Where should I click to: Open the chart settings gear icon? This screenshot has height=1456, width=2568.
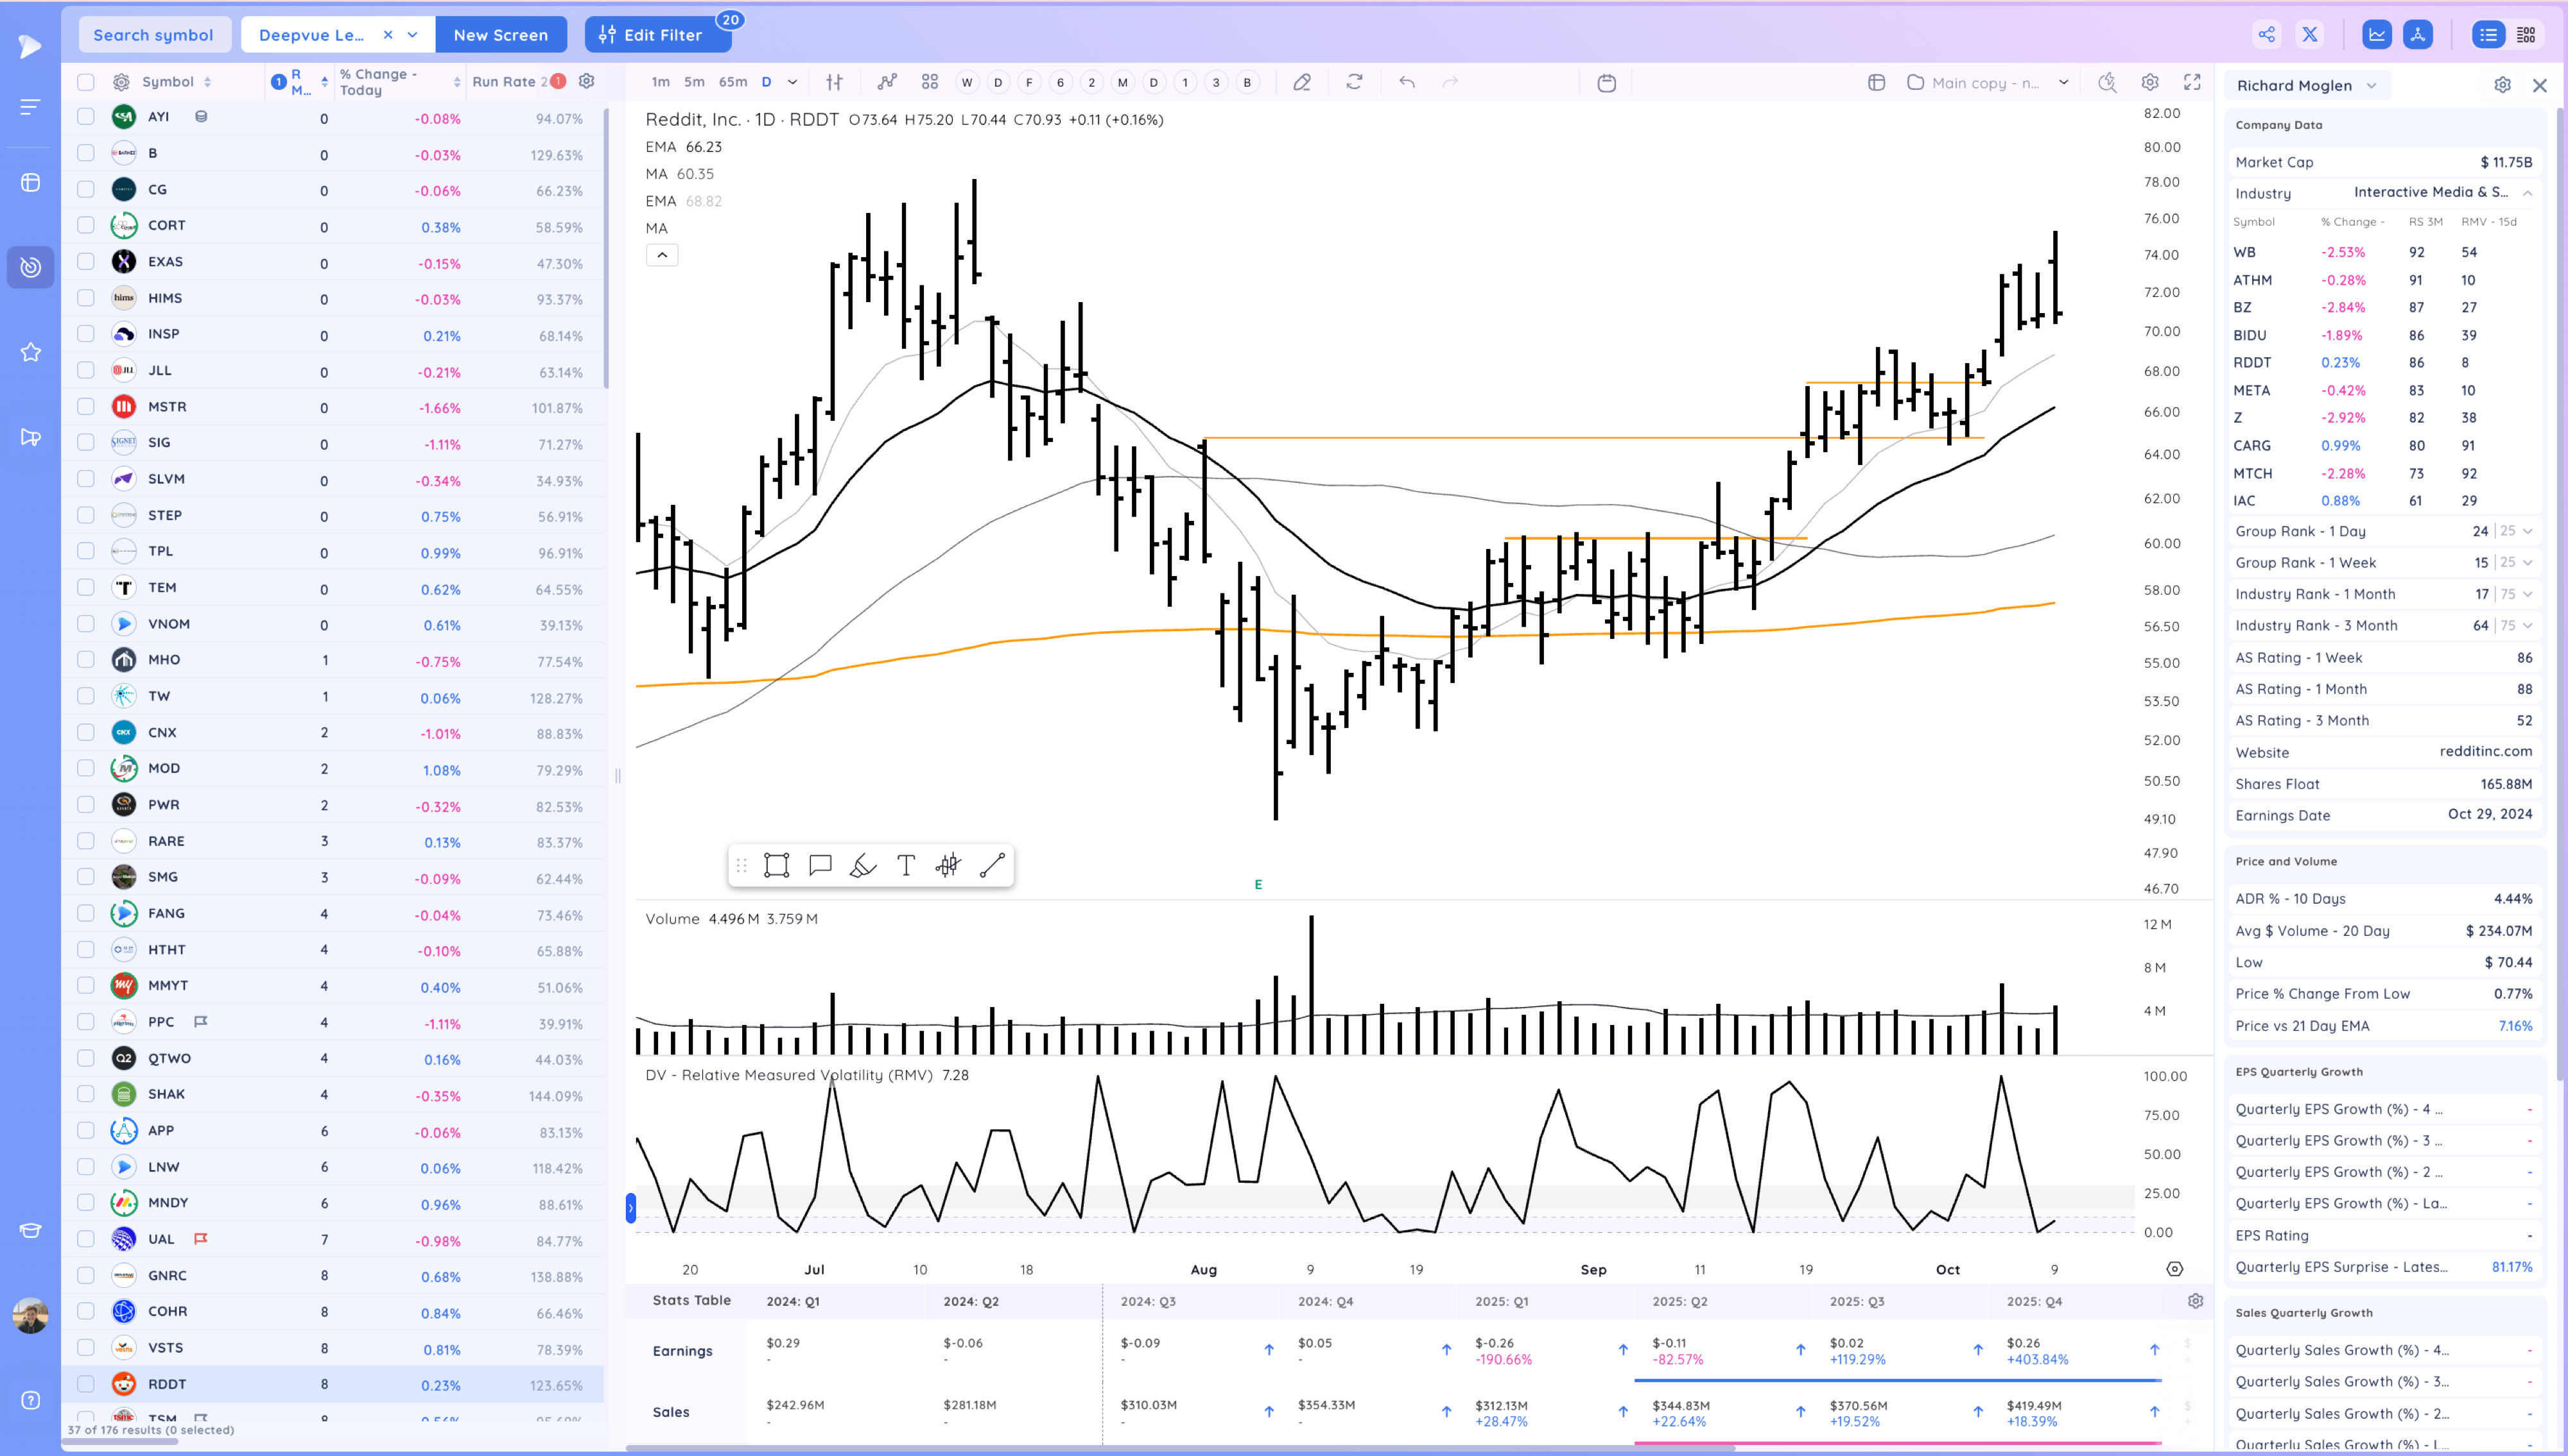2149,82
